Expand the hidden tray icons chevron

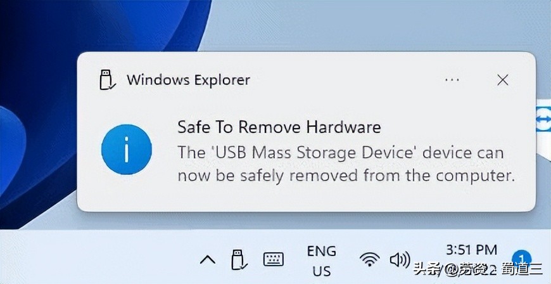coord(208,261)
